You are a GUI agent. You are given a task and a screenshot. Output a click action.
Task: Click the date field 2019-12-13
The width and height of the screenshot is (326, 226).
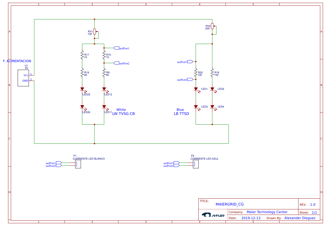point(251,218)
